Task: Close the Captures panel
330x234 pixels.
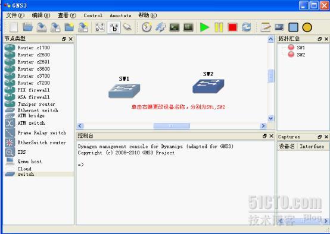Action: click(x=326, y=137)
